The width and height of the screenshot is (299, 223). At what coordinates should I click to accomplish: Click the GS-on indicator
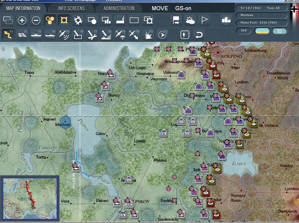pyautogui.click(x=183, y=8)
